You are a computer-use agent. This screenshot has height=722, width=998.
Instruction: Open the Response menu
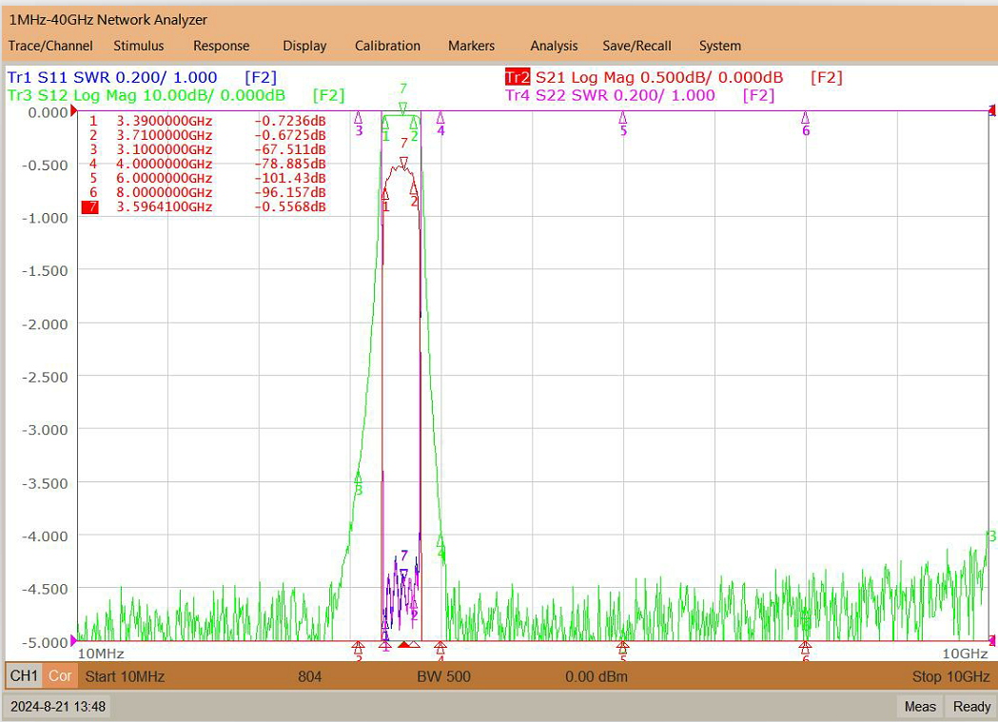pos(221,46)
